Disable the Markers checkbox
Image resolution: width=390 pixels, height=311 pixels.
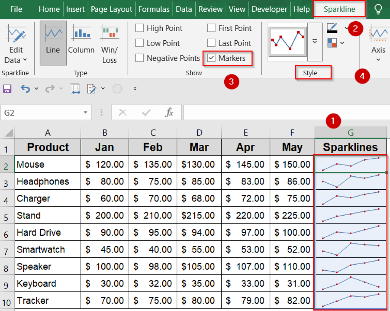[x=211, y=58]
